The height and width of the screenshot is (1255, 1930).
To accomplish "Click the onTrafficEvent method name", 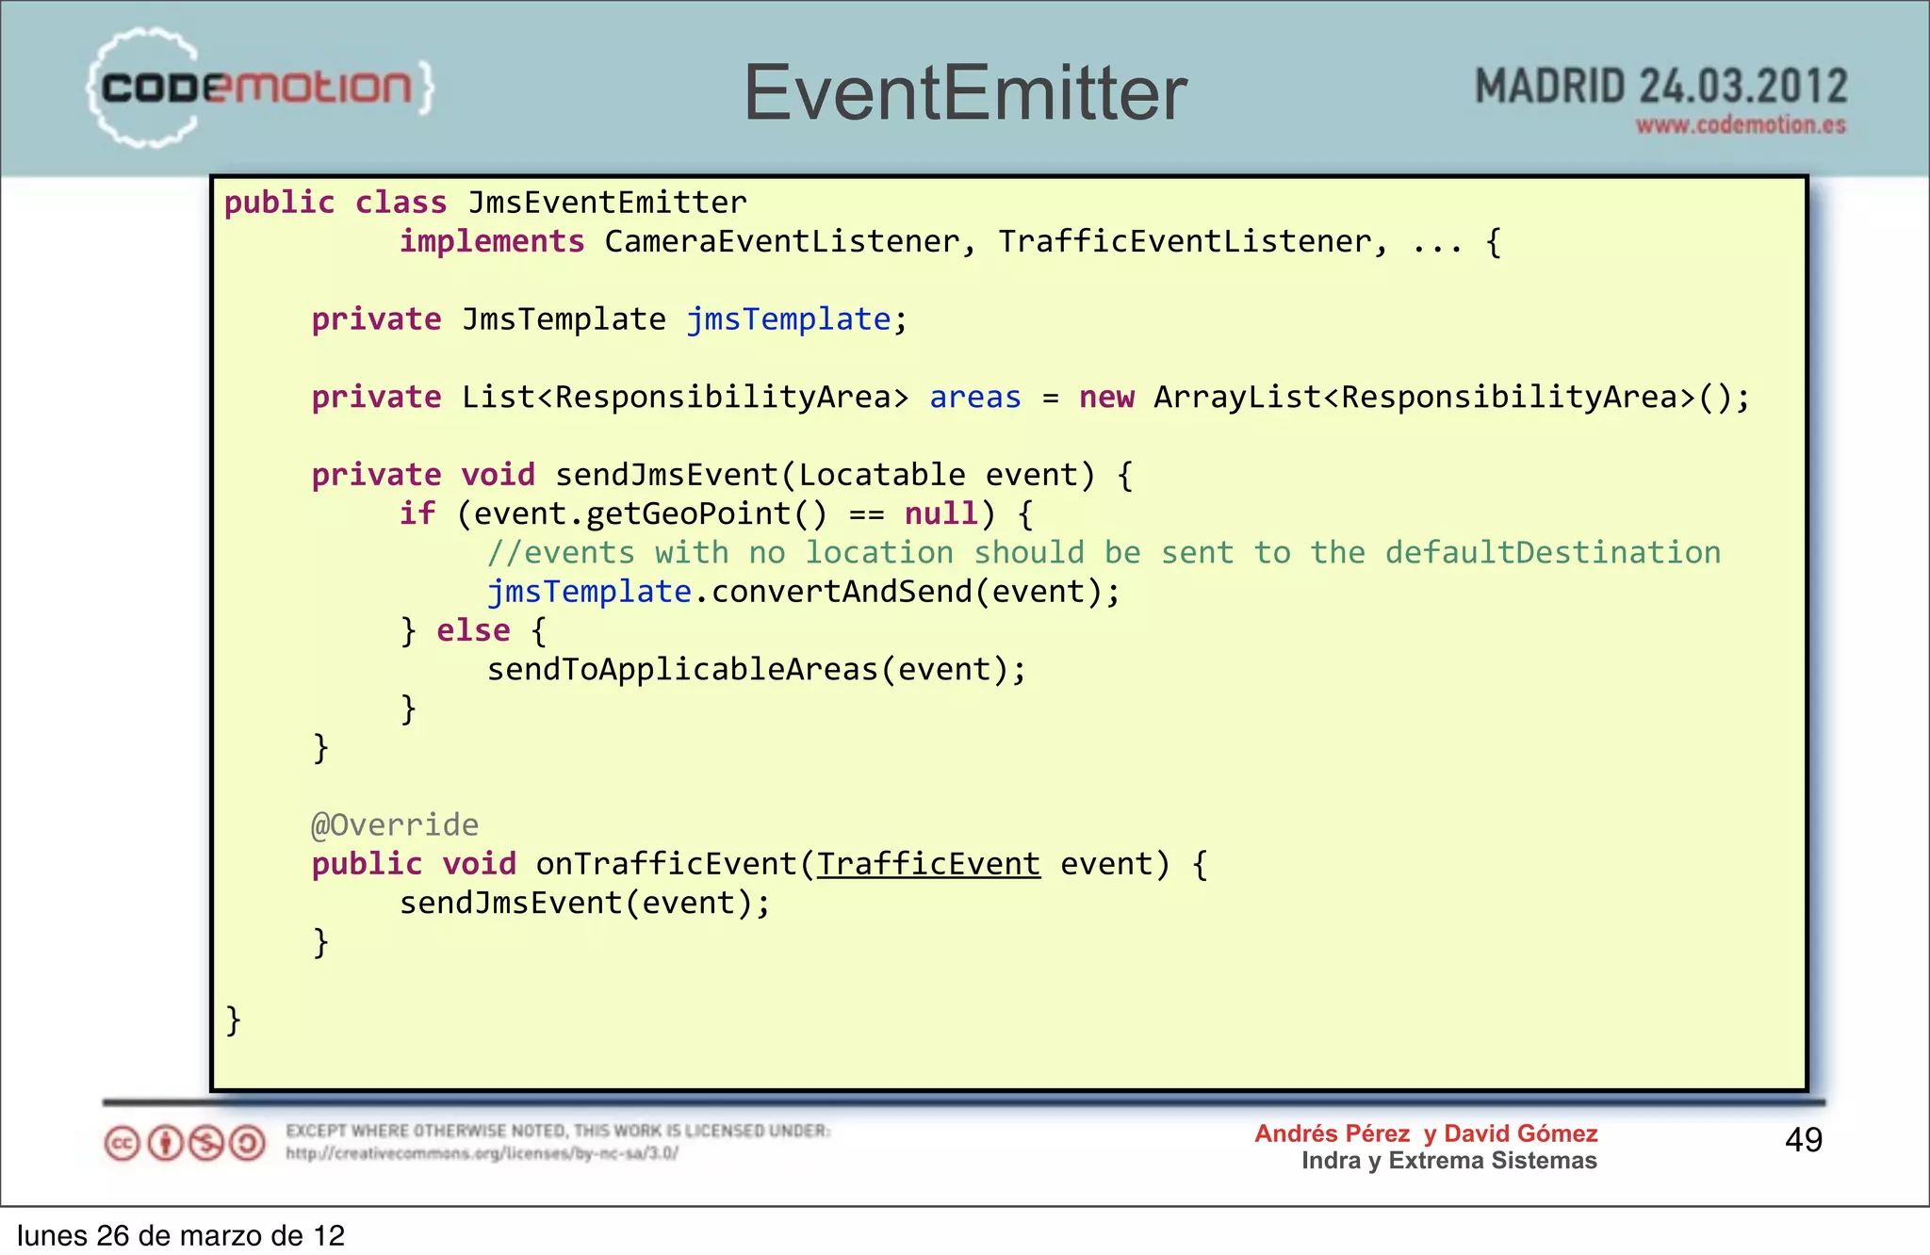I will click(x=666, y=864).
